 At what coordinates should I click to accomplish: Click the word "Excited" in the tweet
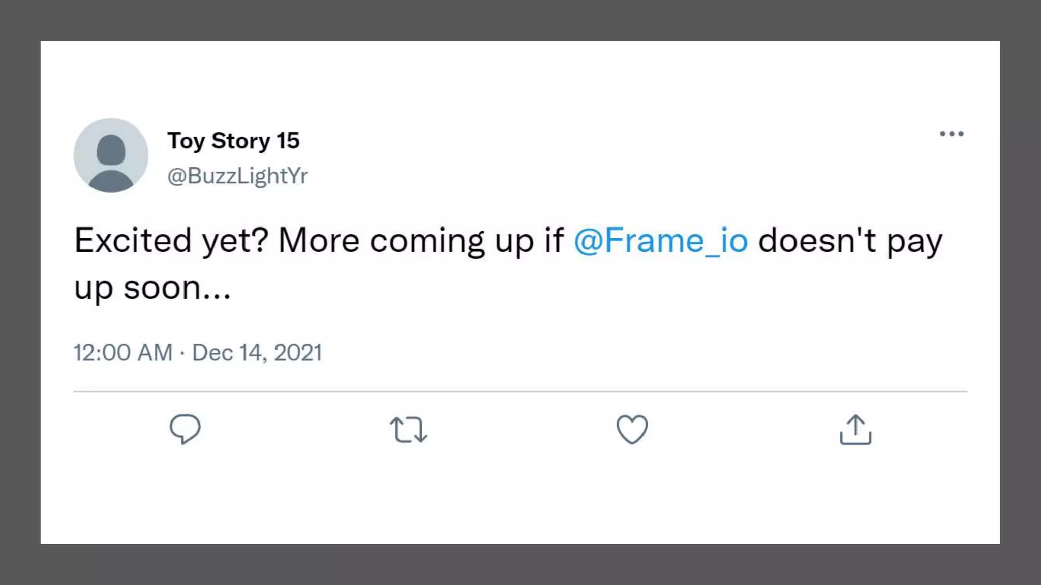coord(133,240)
